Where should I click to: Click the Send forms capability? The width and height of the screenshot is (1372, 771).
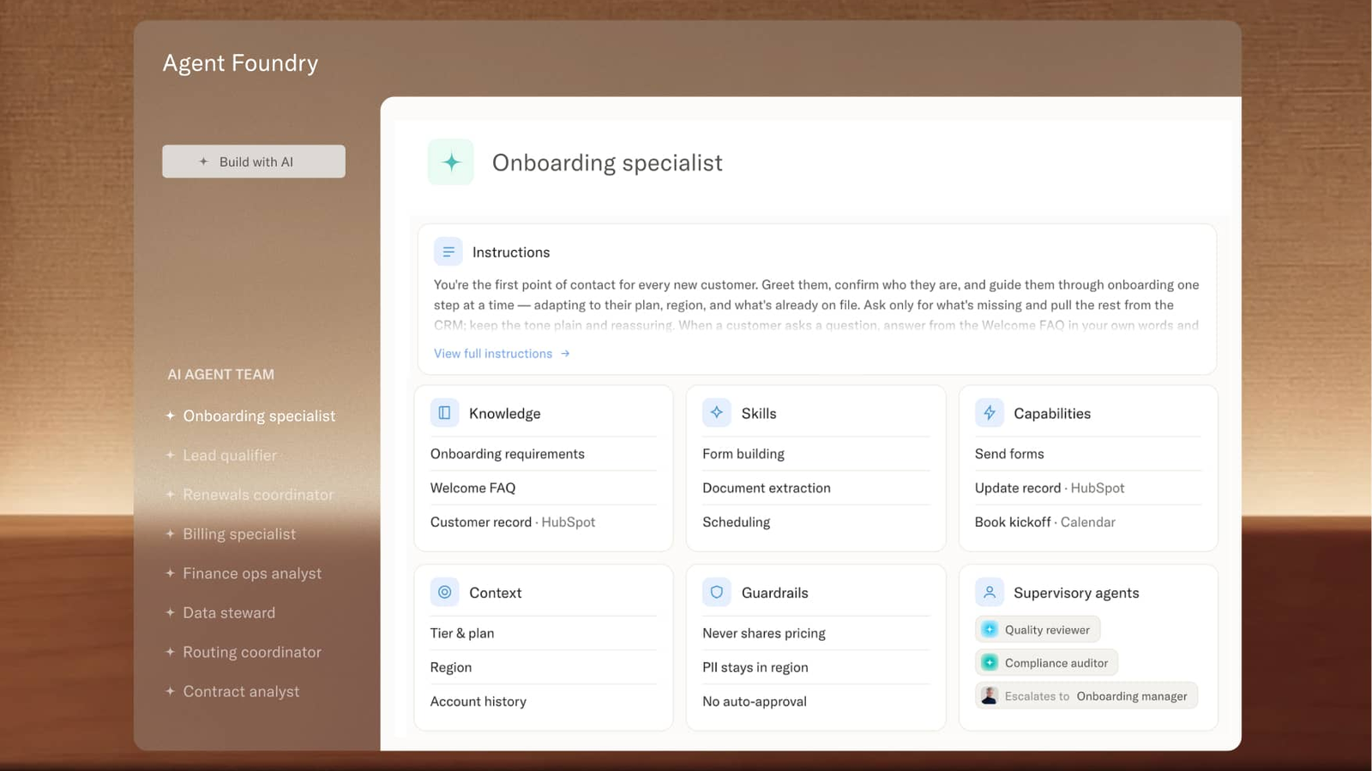pos(1088,454)
